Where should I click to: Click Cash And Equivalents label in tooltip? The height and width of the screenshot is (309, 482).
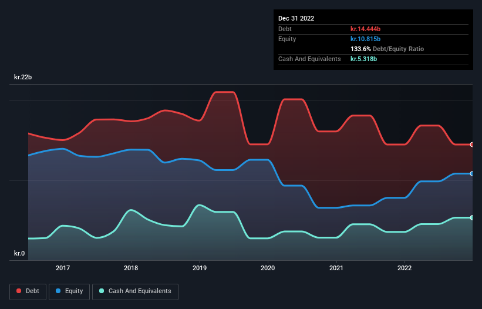pos(309,59)
